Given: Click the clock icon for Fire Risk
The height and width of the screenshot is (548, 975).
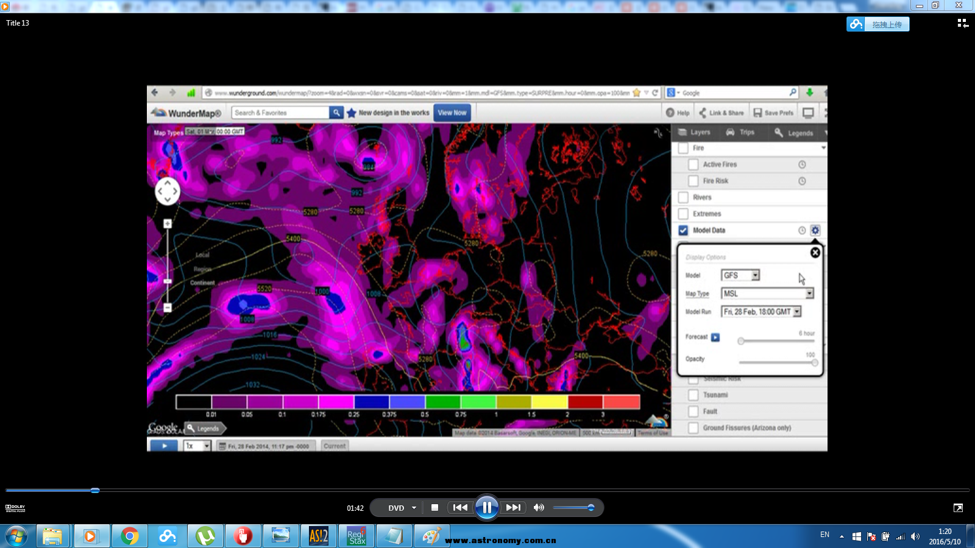Looking at the screenshot, I should [802, 181].
